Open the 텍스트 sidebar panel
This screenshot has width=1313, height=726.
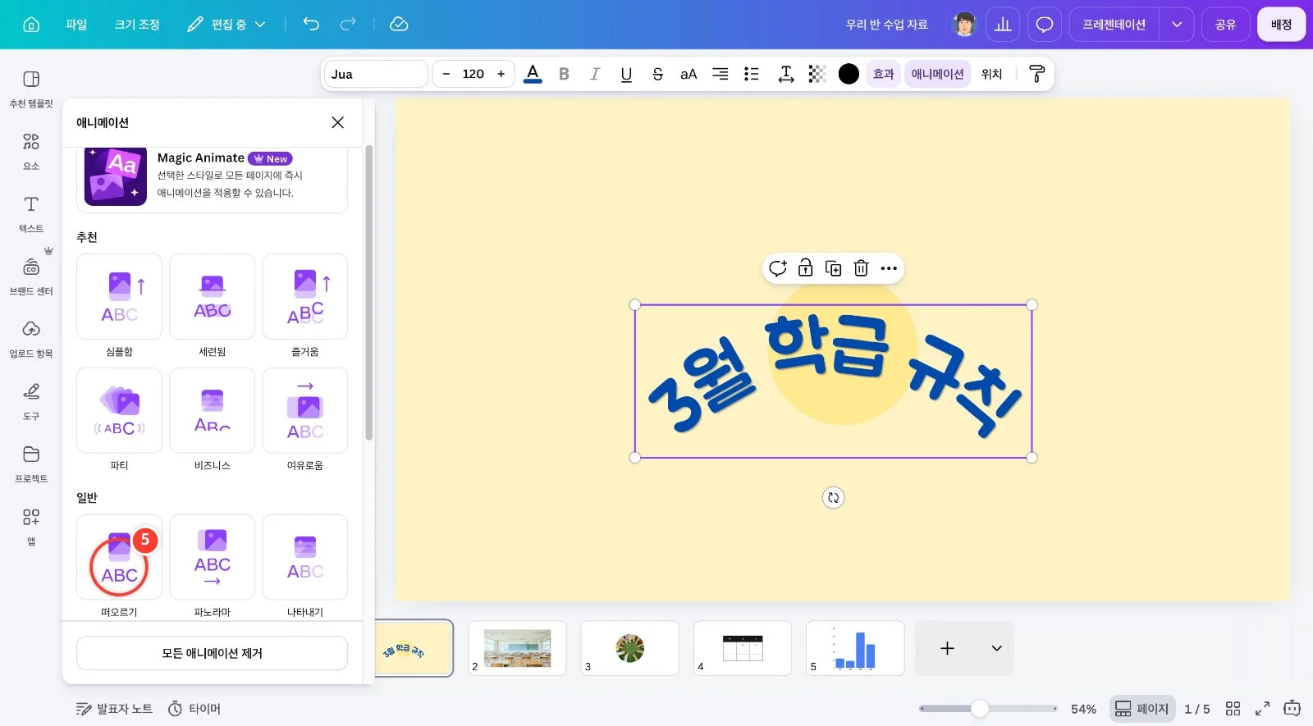pos(31,214)
